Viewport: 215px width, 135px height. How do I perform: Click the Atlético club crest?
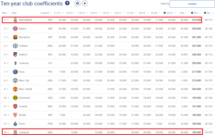point(15,55)
